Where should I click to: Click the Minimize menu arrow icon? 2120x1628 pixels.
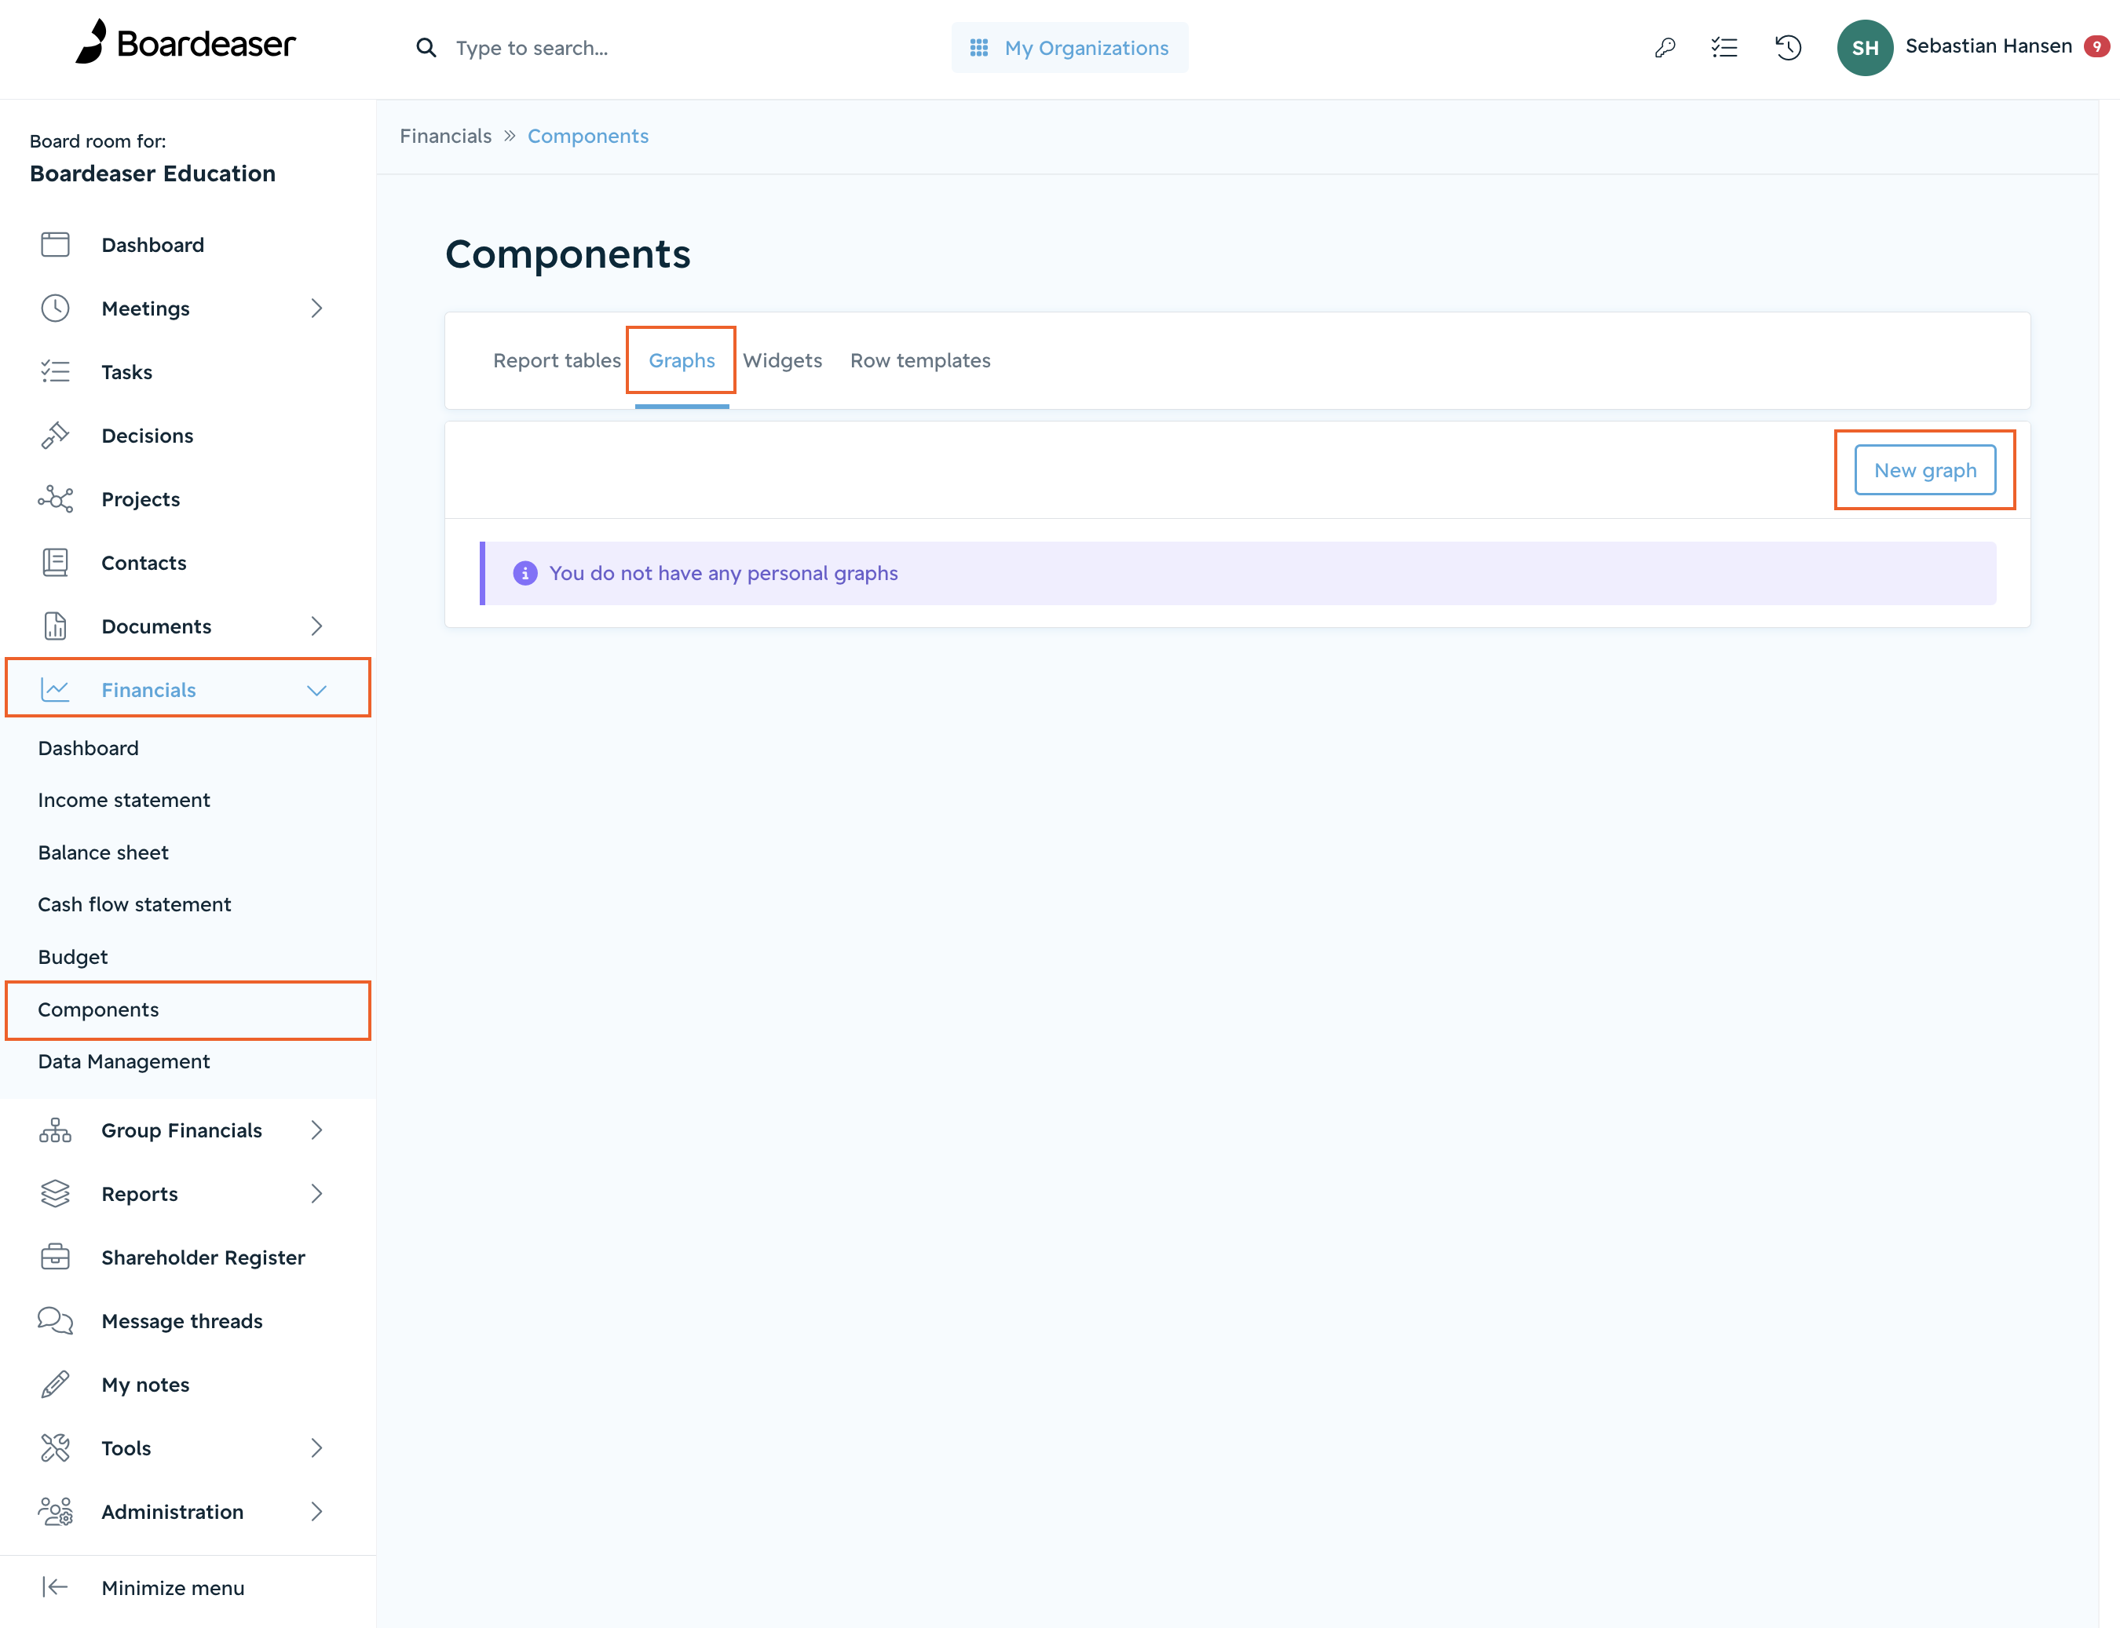click(55, 1587)
